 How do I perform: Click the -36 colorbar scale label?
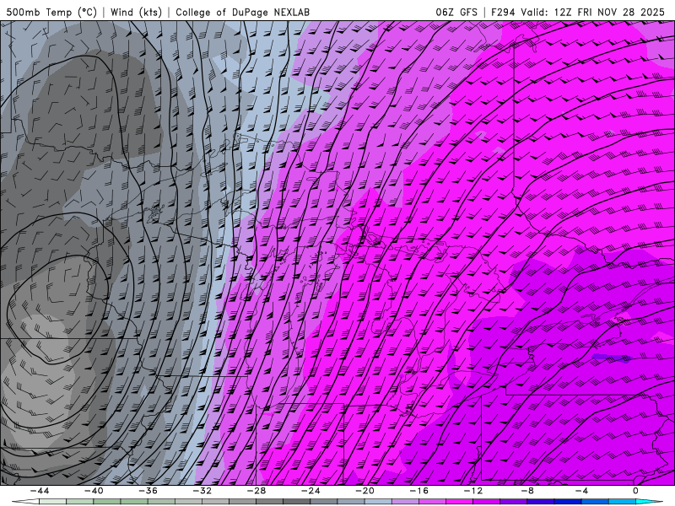(x=148, y=491)
